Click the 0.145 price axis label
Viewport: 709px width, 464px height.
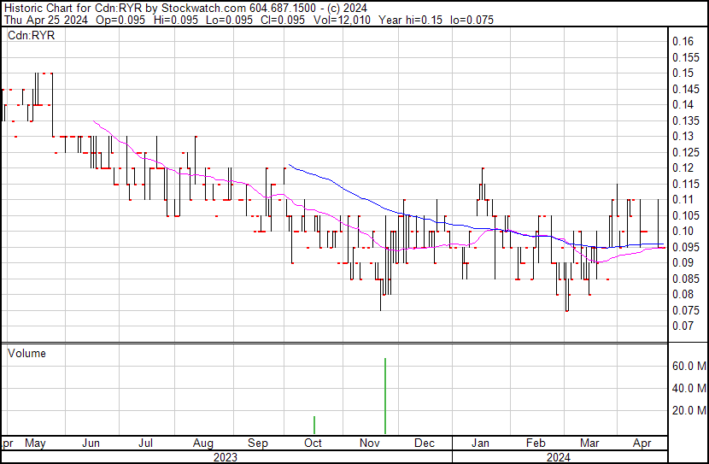tap(686, 89)
